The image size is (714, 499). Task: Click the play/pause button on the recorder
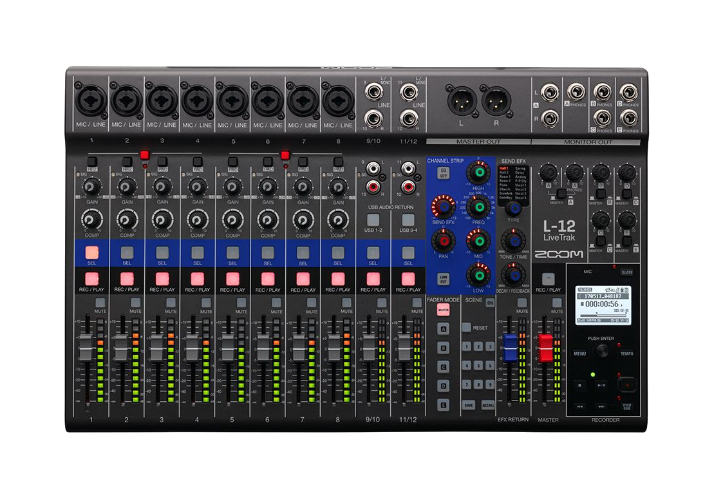point(601,385)
